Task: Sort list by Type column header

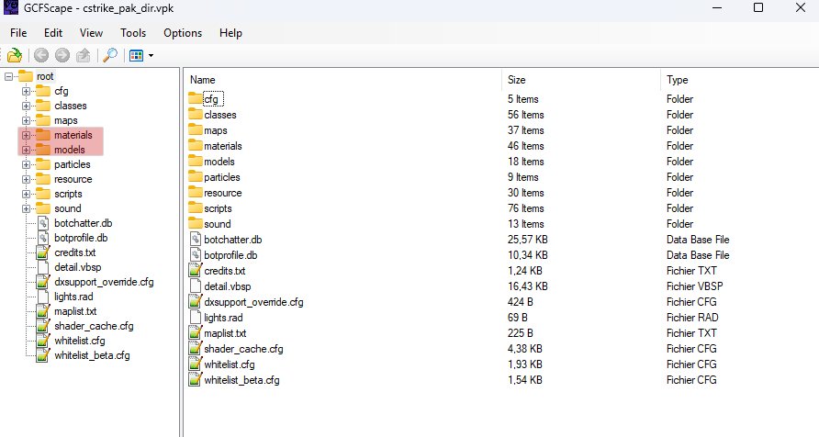Action: [x=677, y=80]
